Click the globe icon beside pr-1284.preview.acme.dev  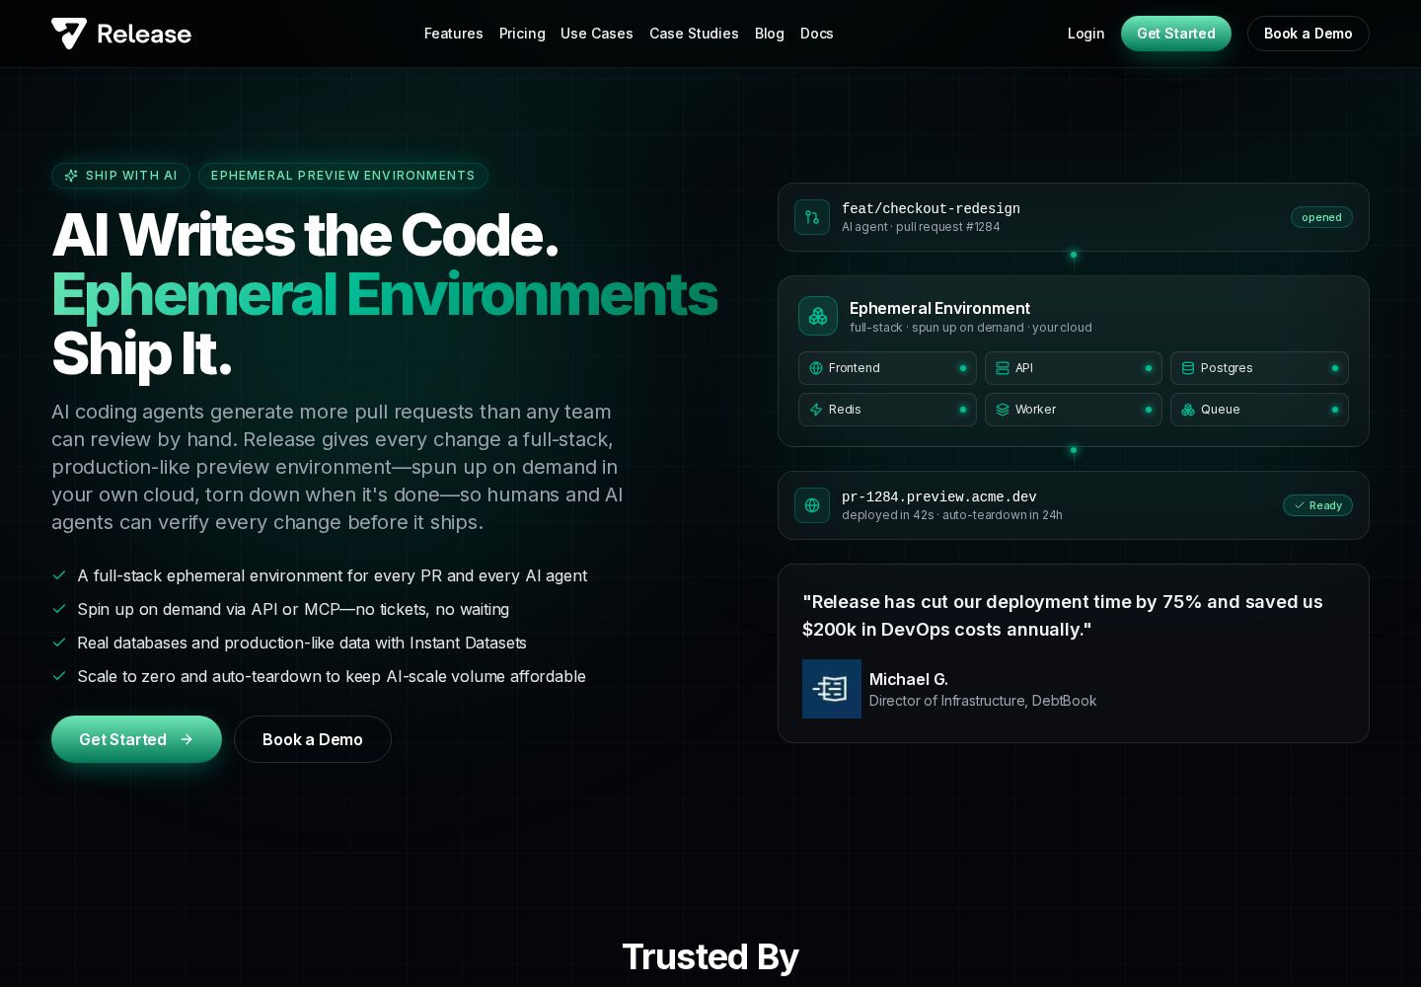pyautogui.click(x=812, y=505)
